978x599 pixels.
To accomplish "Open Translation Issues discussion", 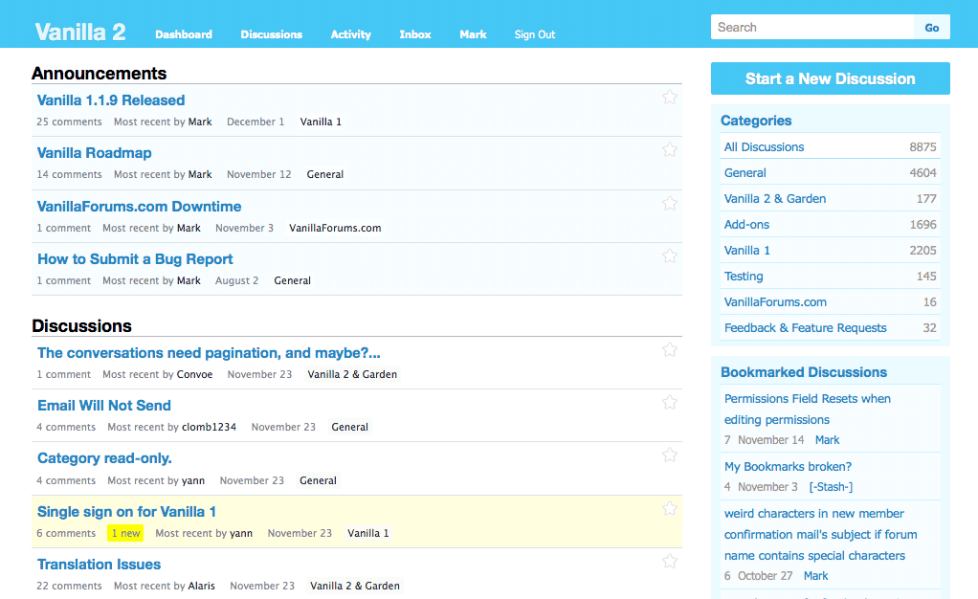I will (100, 565).
